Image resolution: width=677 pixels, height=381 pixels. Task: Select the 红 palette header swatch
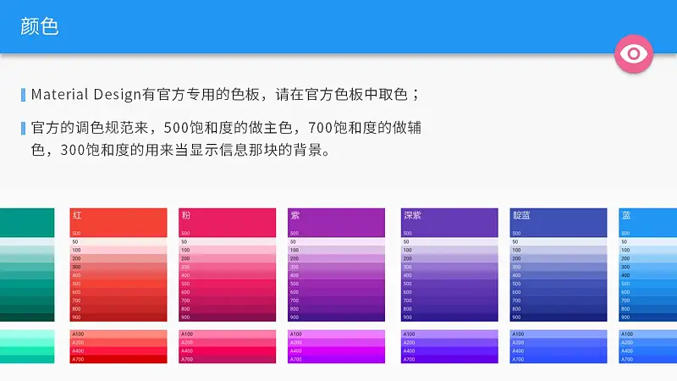pos(118,223)
